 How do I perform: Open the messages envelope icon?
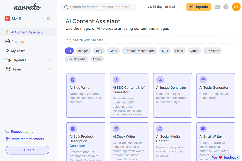[217, 7]
